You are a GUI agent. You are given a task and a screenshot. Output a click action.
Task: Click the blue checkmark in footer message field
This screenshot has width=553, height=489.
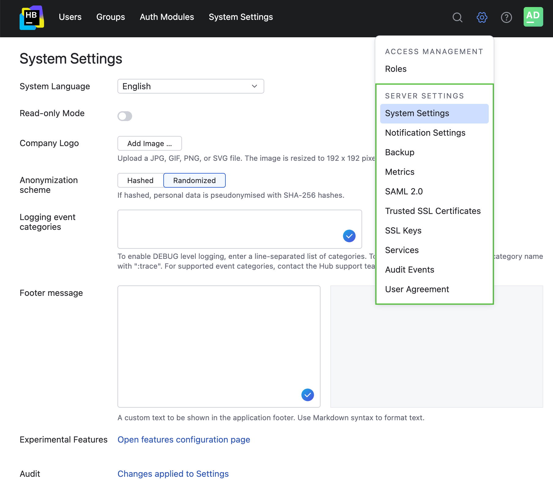(307, 395)
